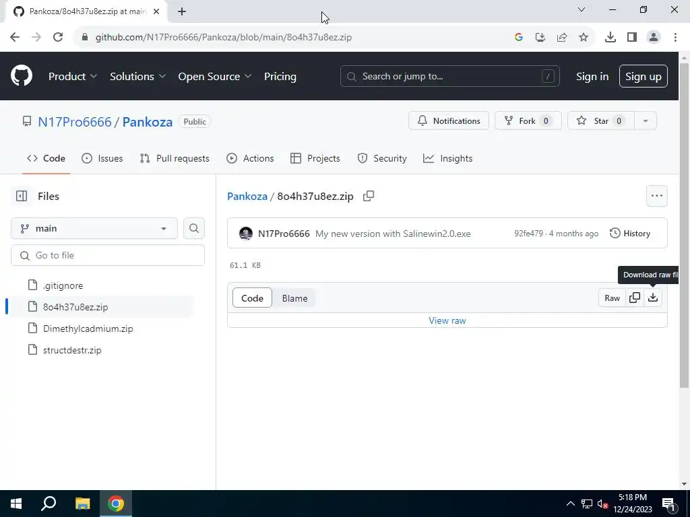690x517 pixels.
Task: Open the main branch selector
Action: tap(94, 228)
